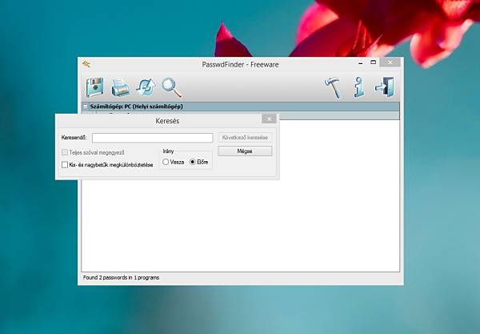
Task: Maximize the PasswdFinder window
Action: click(x=373, y=62)
